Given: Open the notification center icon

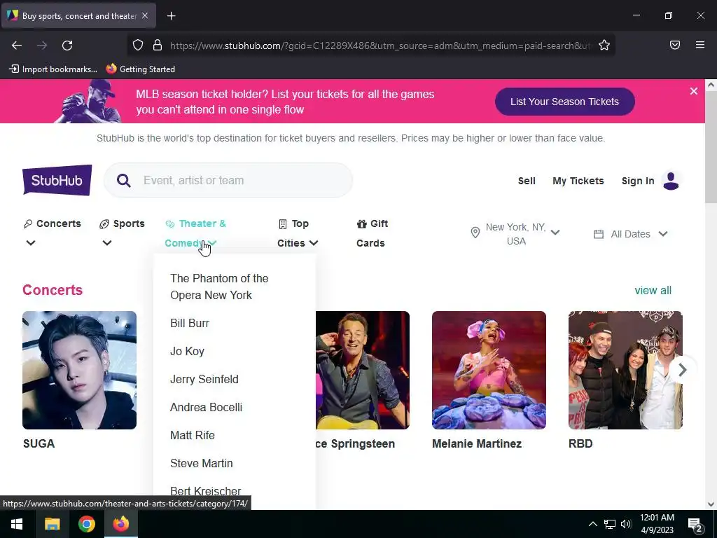Looking at the screenshot, I should point(695,525).
